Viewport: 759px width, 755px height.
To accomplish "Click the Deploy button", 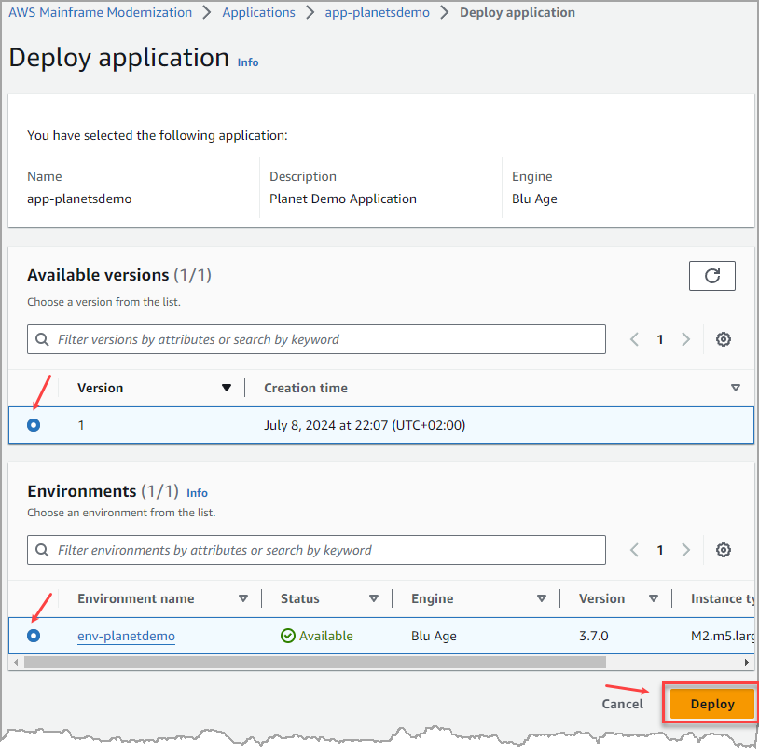I will [712, 704].
